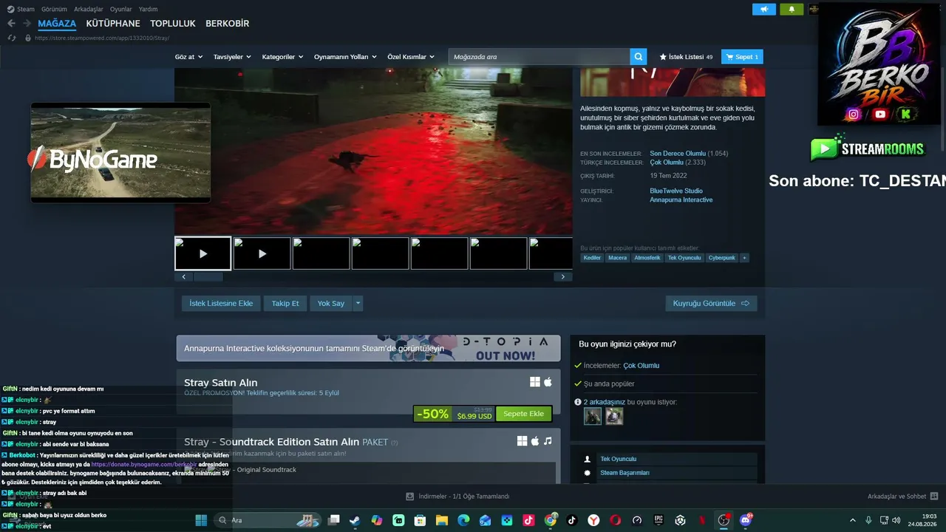Click the volume icon in system tray
Image resolution: width=946 pixels, height=532 pixels.
[898, 520]
